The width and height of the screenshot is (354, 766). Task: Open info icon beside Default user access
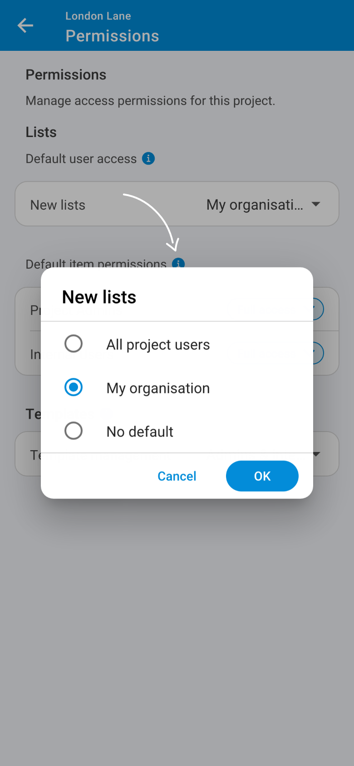148,158
